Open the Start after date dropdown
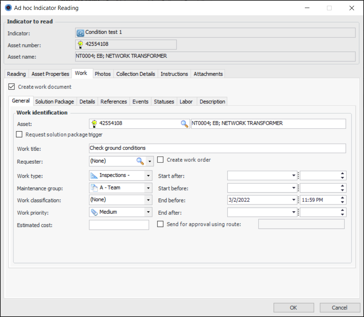This screenshot has height=317, width=364. pyautogui.click(x=294, y=175)
